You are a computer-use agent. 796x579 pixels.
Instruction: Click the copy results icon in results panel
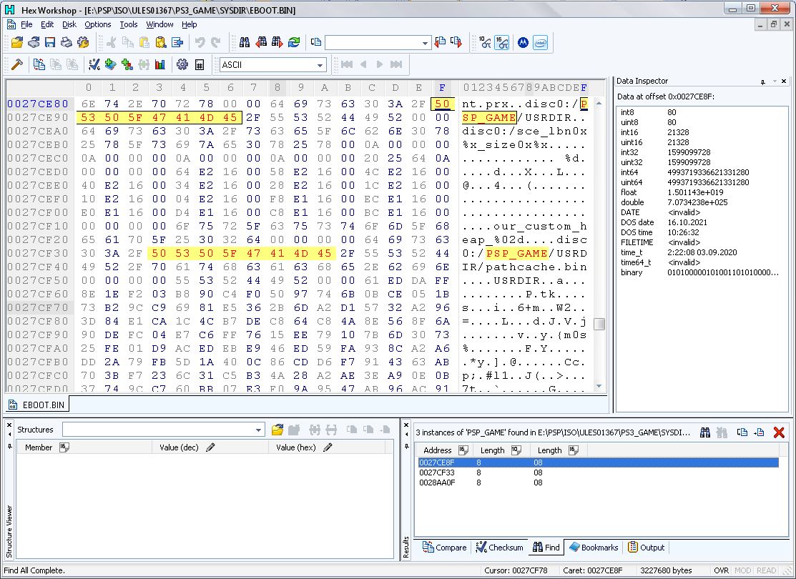tap(742, 432)
